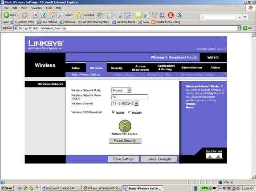Open Wireless MAC Filter sub-tab

pyautogui.click(x=158, y=75)
